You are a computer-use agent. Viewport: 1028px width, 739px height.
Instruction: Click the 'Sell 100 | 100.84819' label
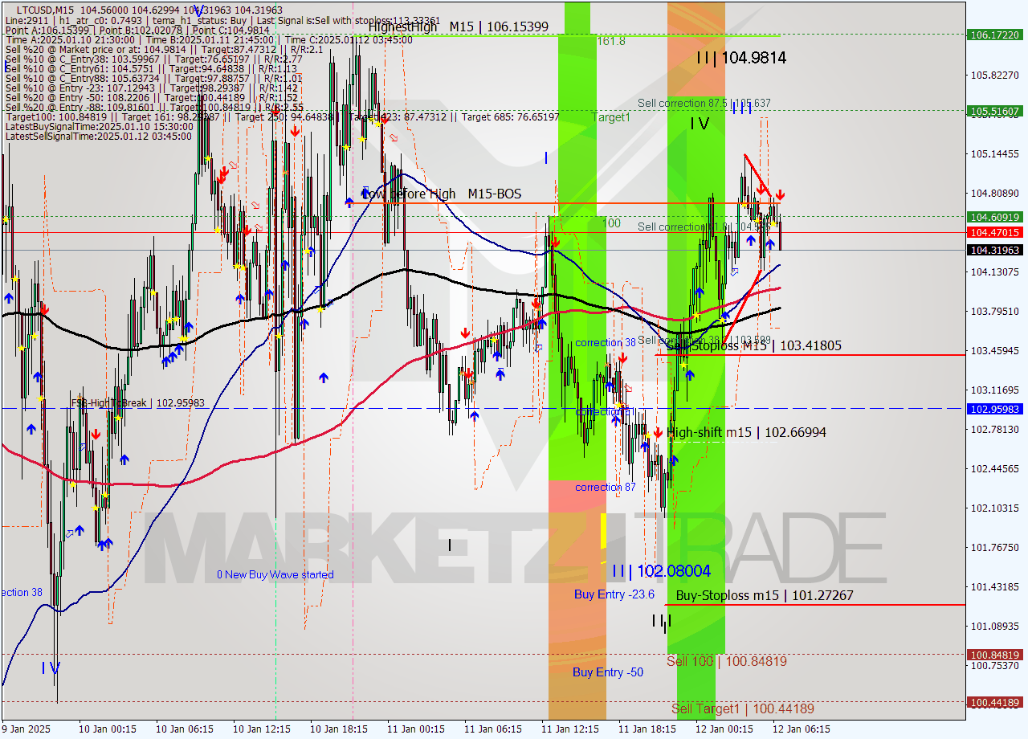pos(727,662)
